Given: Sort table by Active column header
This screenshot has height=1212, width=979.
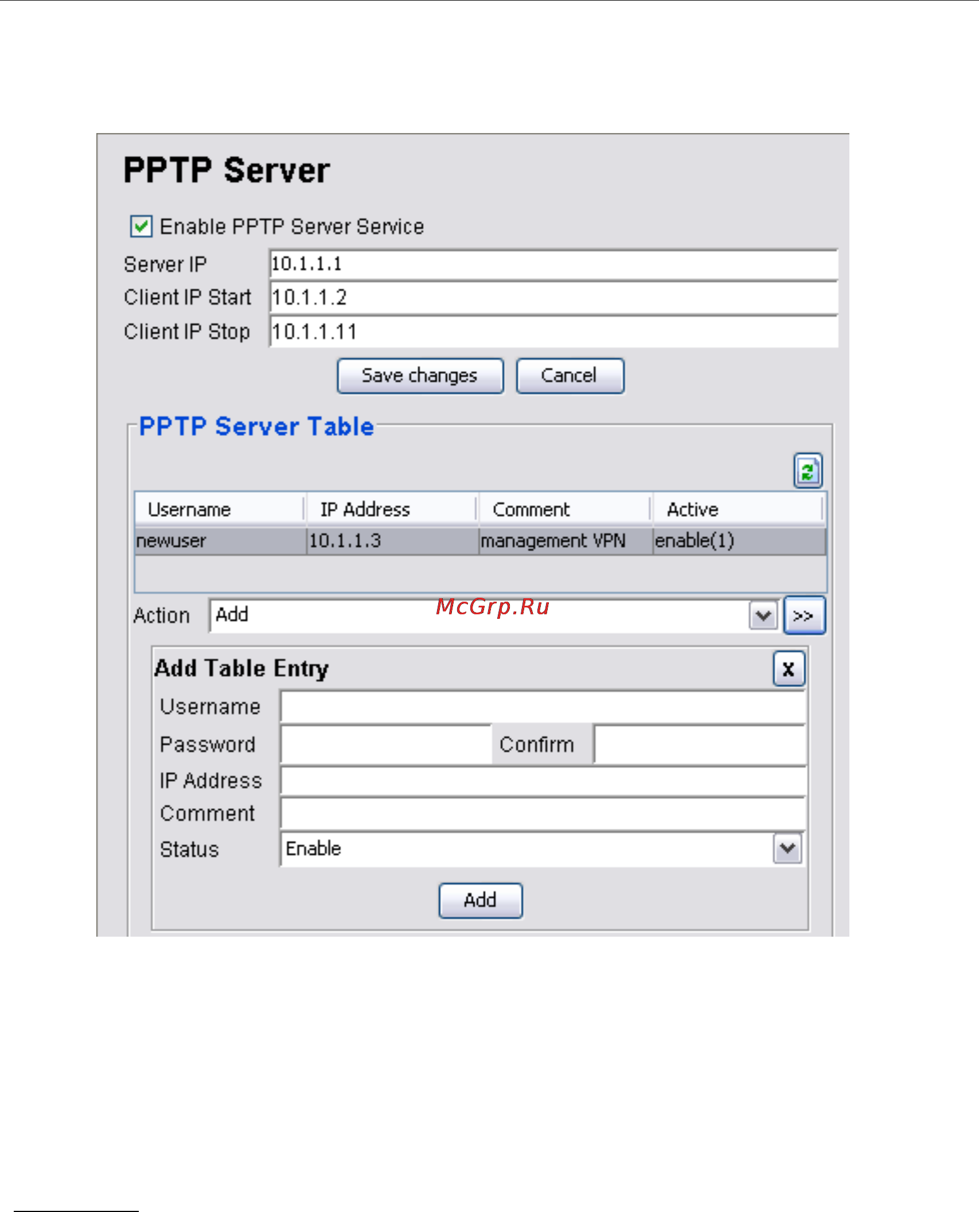Looking at the screenshot, I should point(739,509).
